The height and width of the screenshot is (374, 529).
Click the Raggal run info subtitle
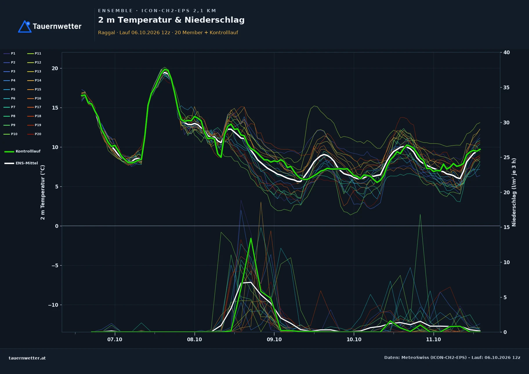(168, 32)
